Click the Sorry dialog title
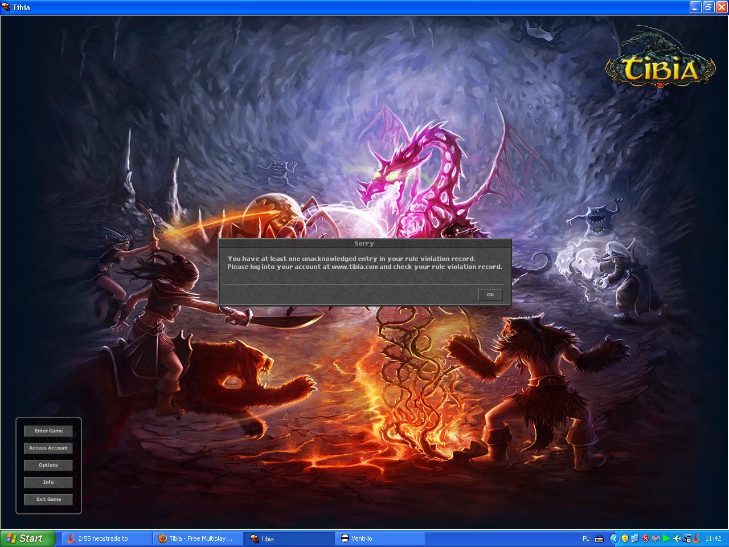This screenshot has width=729, height=547. pyautogui.click(x=364, y=243)
